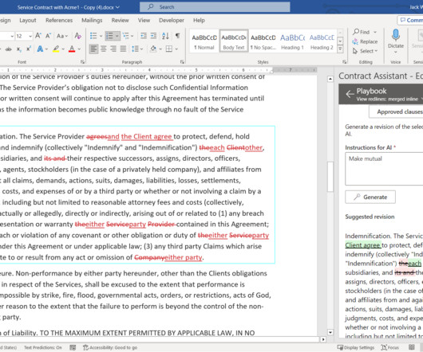Click vertical scrollbar down arrow

point(330,332)
